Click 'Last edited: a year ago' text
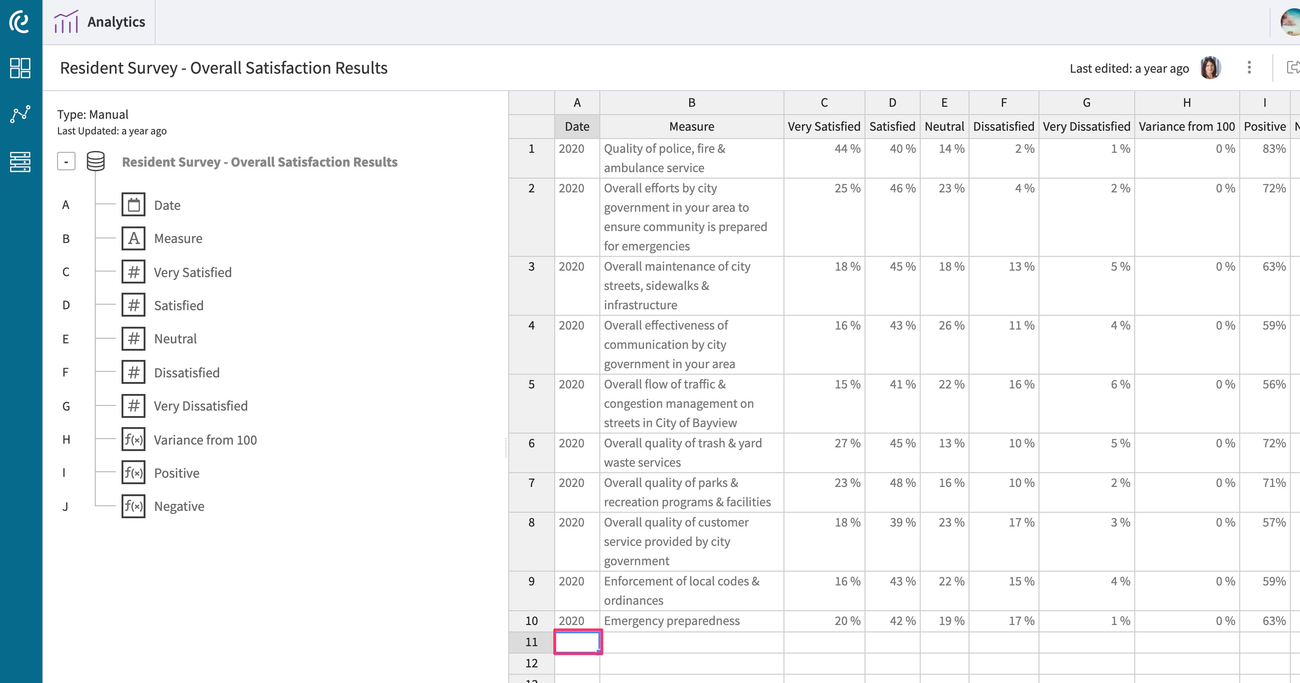The width and height of the screenshot is (1300, 683). point(1129,68)
